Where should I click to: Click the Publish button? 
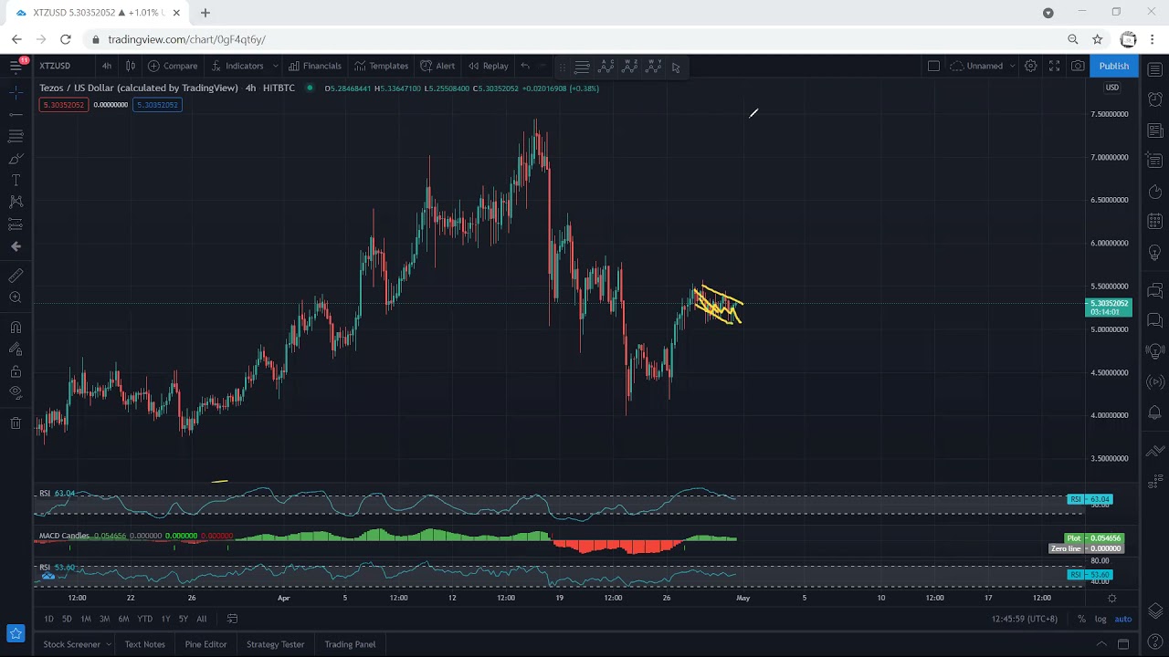[x=1113, y=66]
